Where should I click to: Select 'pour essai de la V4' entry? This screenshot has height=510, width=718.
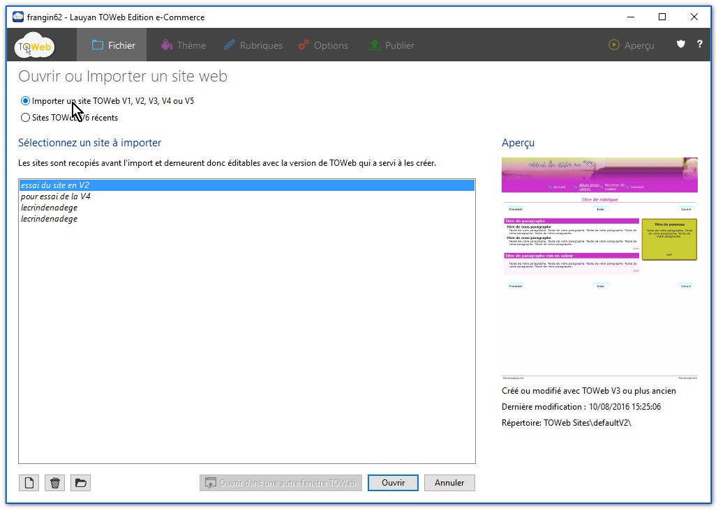(x=55, y=196)
